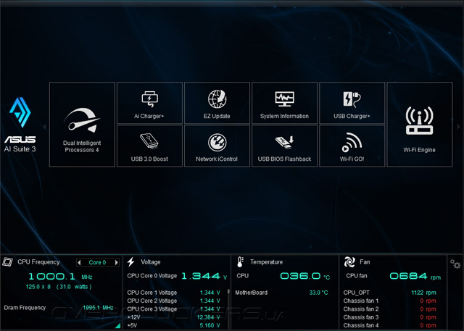Click the 125.0 x 8 multiplier text
The image size is (464, 331).
click(38, 287)
